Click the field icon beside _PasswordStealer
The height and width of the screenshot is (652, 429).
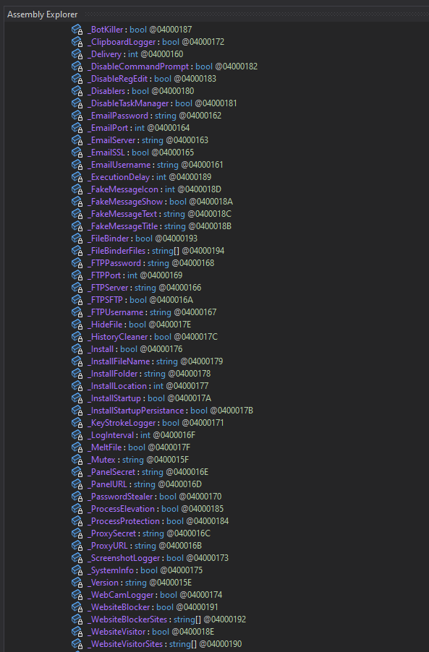click(x=77, y=497)
